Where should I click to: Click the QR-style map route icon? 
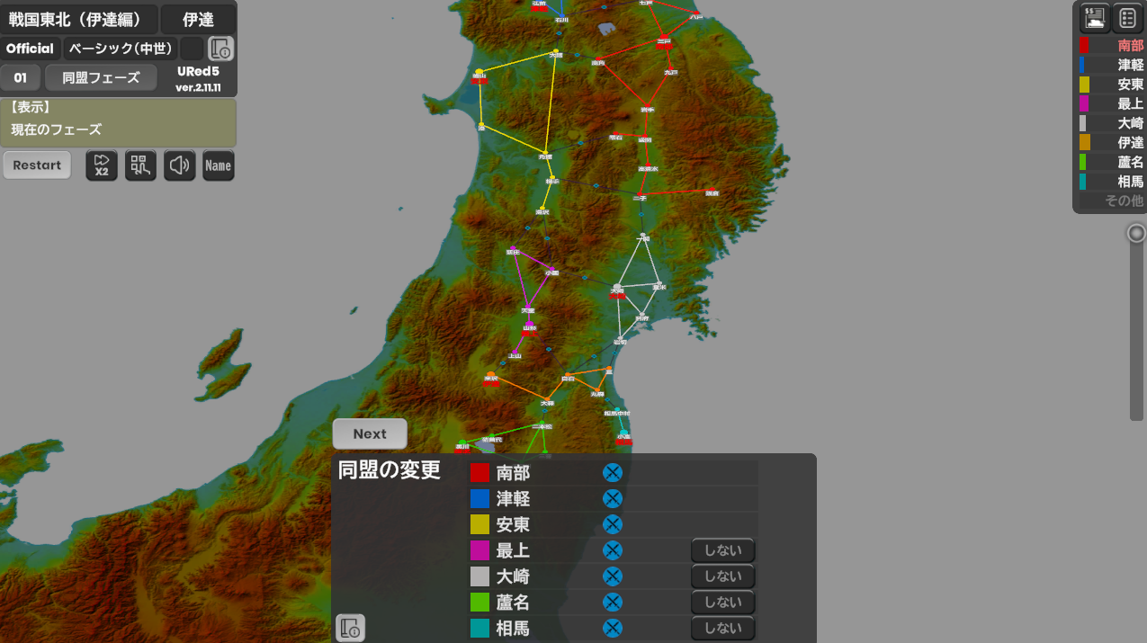(140, 165)
